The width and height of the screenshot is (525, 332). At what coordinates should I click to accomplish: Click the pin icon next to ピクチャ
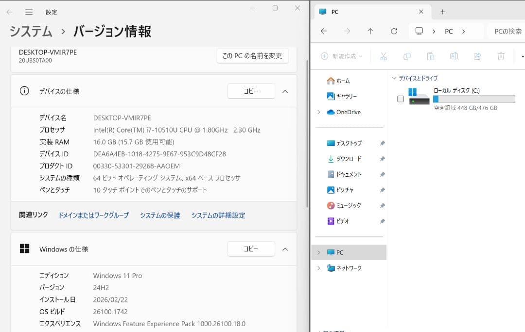pos(383,190)
